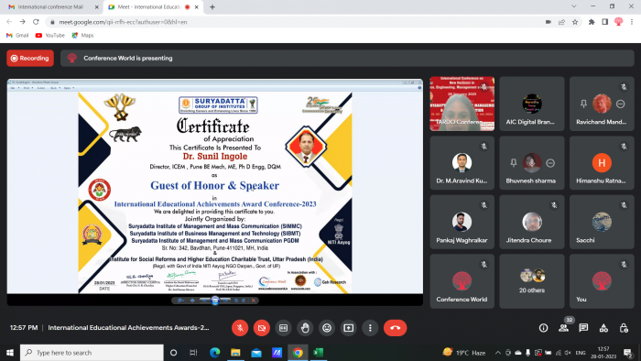Show everyone participants panel

tap(564, 328)
